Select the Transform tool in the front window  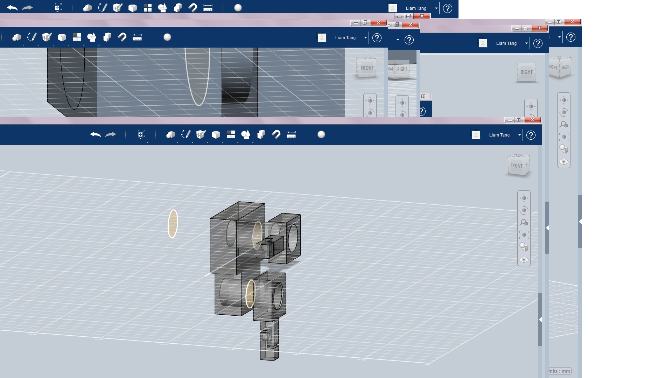[x=141, y=134]
